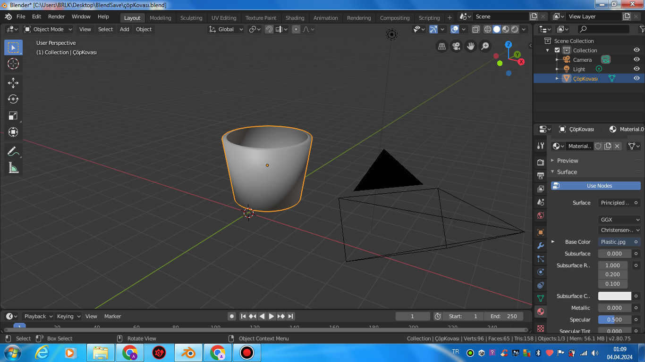Viewport: 645px width, 362px height.
Task: Jump to the timeline end frame
Action: click(x=291, y=316)
